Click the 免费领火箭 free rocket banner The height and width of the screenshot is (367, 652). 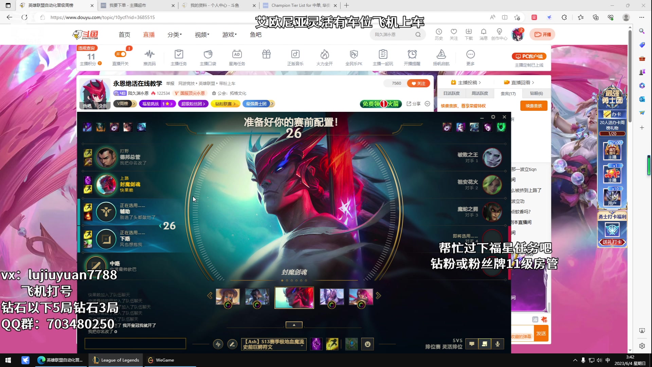tap(381, 104)
